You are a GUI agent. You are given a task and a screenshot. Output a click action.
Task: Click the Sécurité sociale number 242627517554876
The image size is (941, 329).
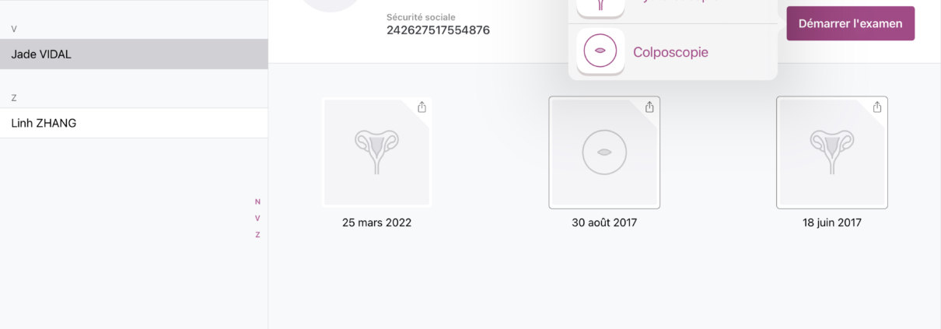(x=438, y=30)
